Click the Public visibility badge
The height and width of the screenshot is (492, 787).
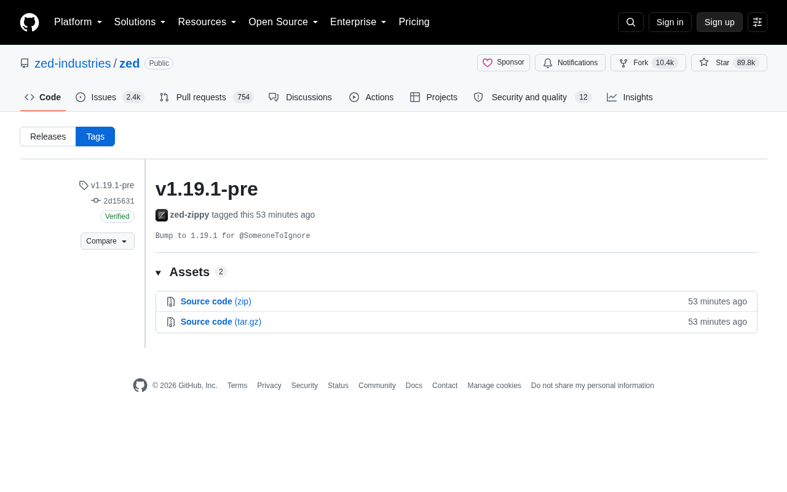159,63
